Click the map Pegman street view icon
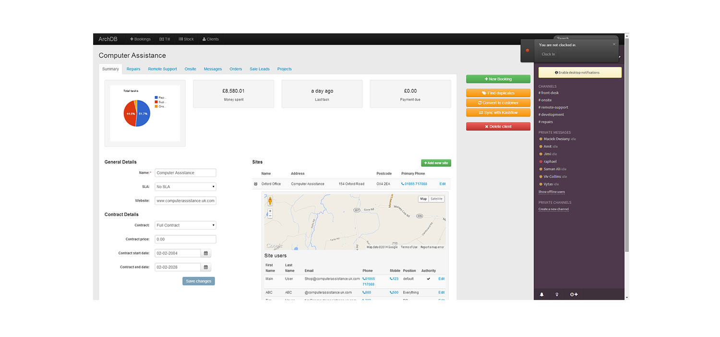This screenshot has height=337, width=720. pyautogui.click(x=270, y=202)
